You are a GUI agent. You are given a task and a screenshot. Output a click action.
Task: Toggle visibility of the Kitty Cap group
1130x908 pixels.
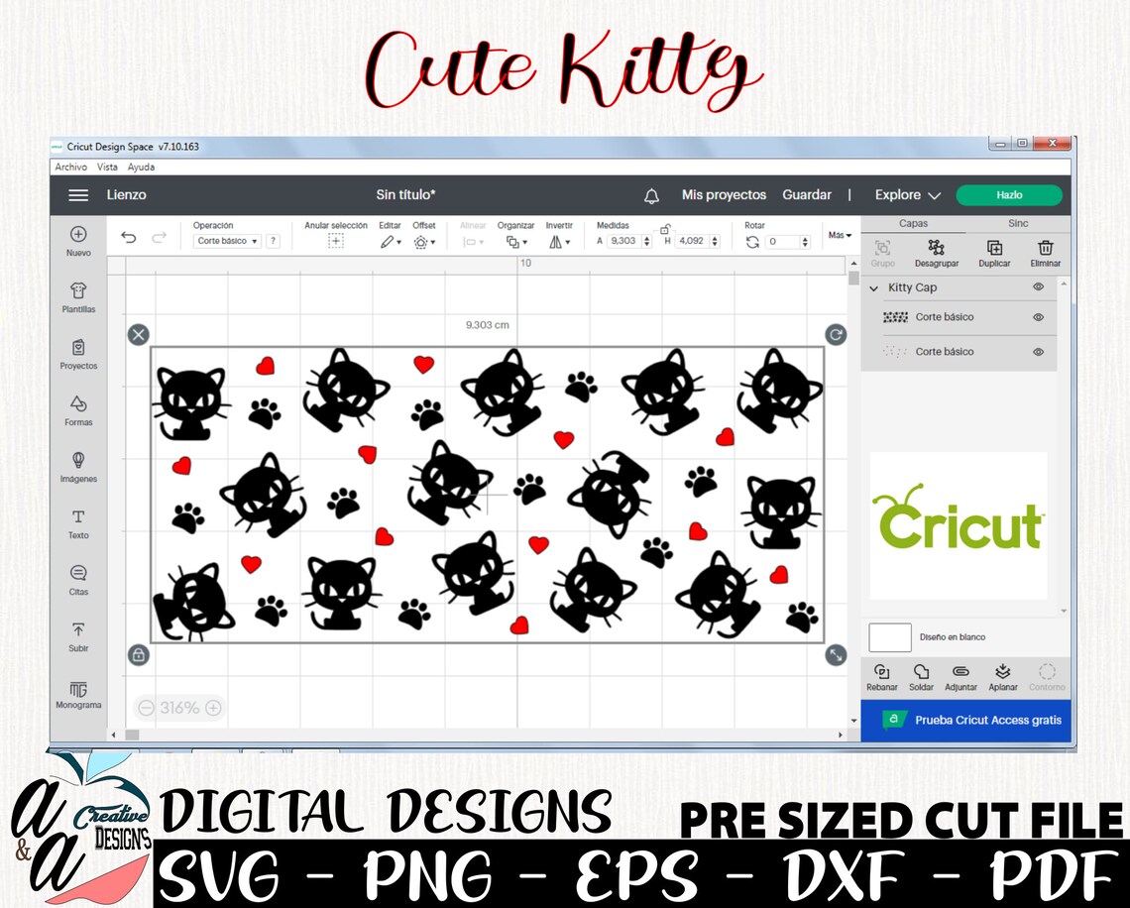pos(1038,286)
